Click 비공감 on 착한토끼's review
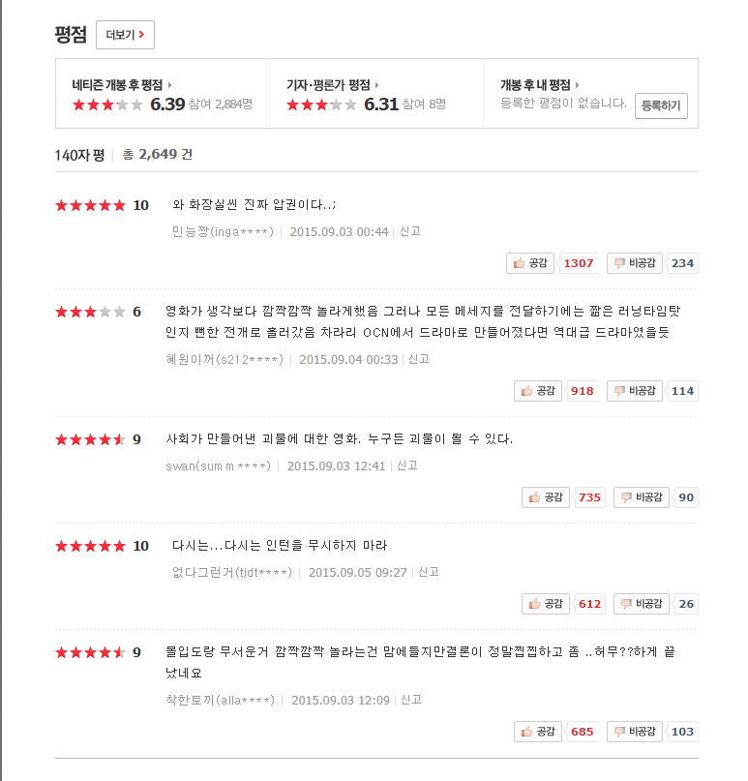 click(635, 732)
